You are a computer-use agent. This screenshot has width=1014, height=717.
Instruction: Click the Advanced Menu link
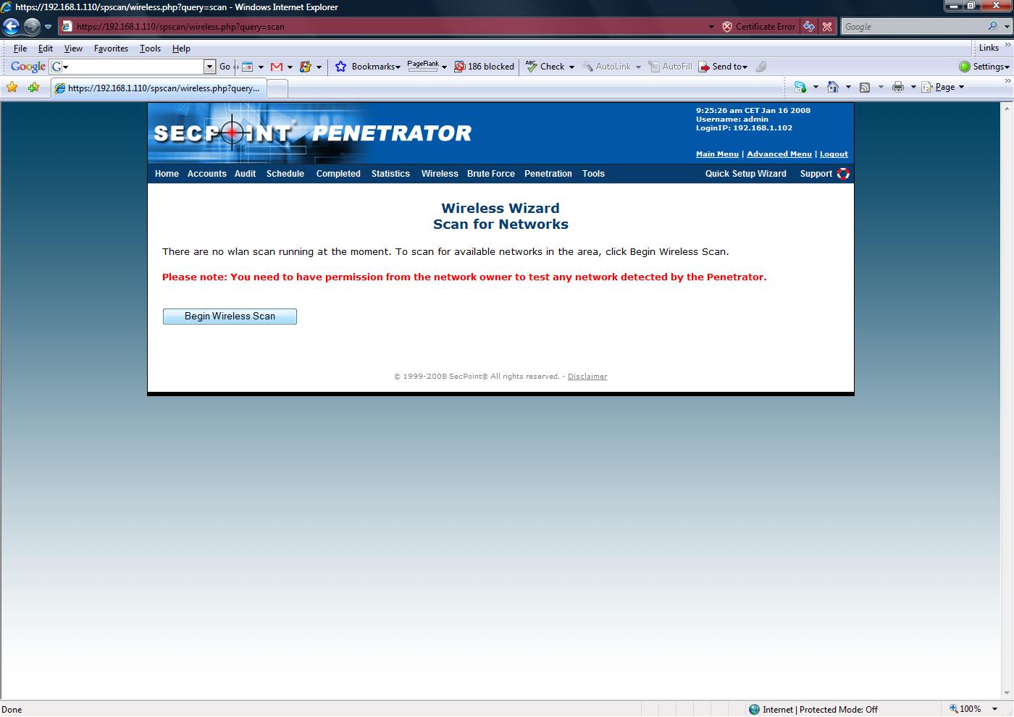(779, 154)
